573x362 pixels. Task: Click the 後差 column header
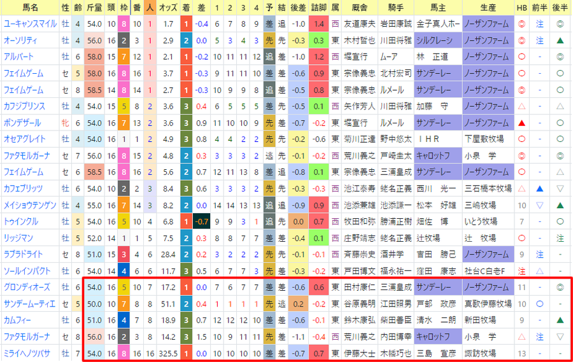tap(298, 8)
